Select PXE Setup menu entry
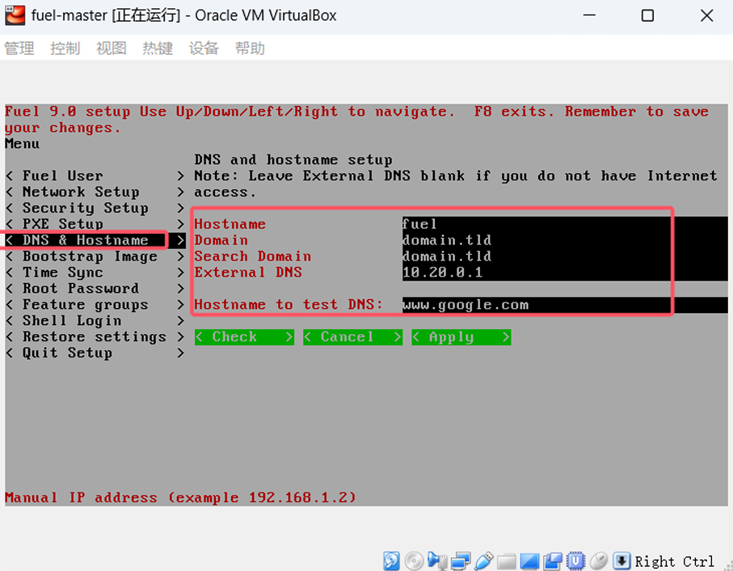This screenshot has width=733, height=571. [95, 224]
